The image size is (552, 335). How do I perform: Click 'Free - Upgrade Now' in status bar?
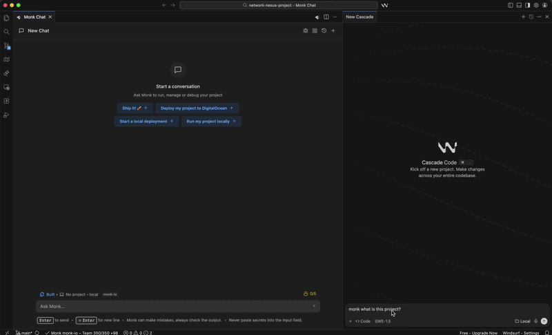(478, 333)
